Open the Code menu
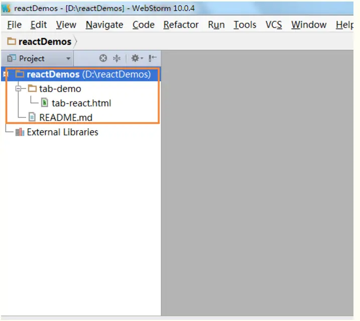Screen dimensions: 360x321 [143, 25]
